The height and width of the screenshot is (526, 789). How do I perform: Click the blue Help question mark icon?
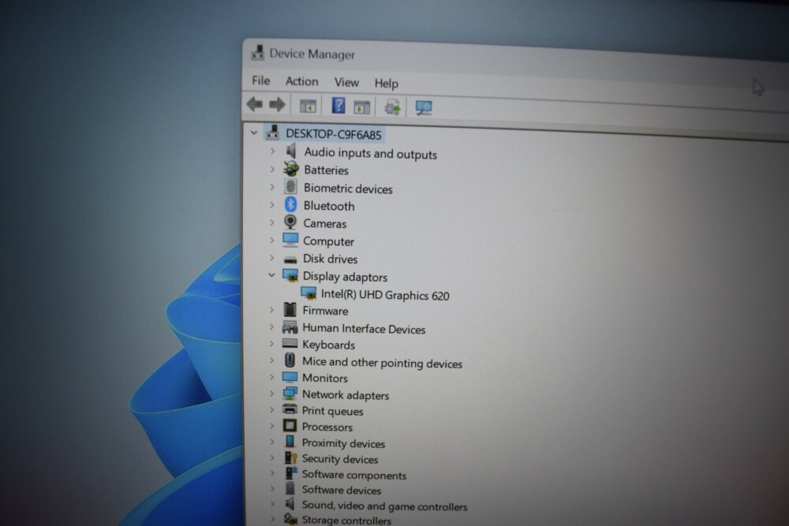(x=338, y=106)
